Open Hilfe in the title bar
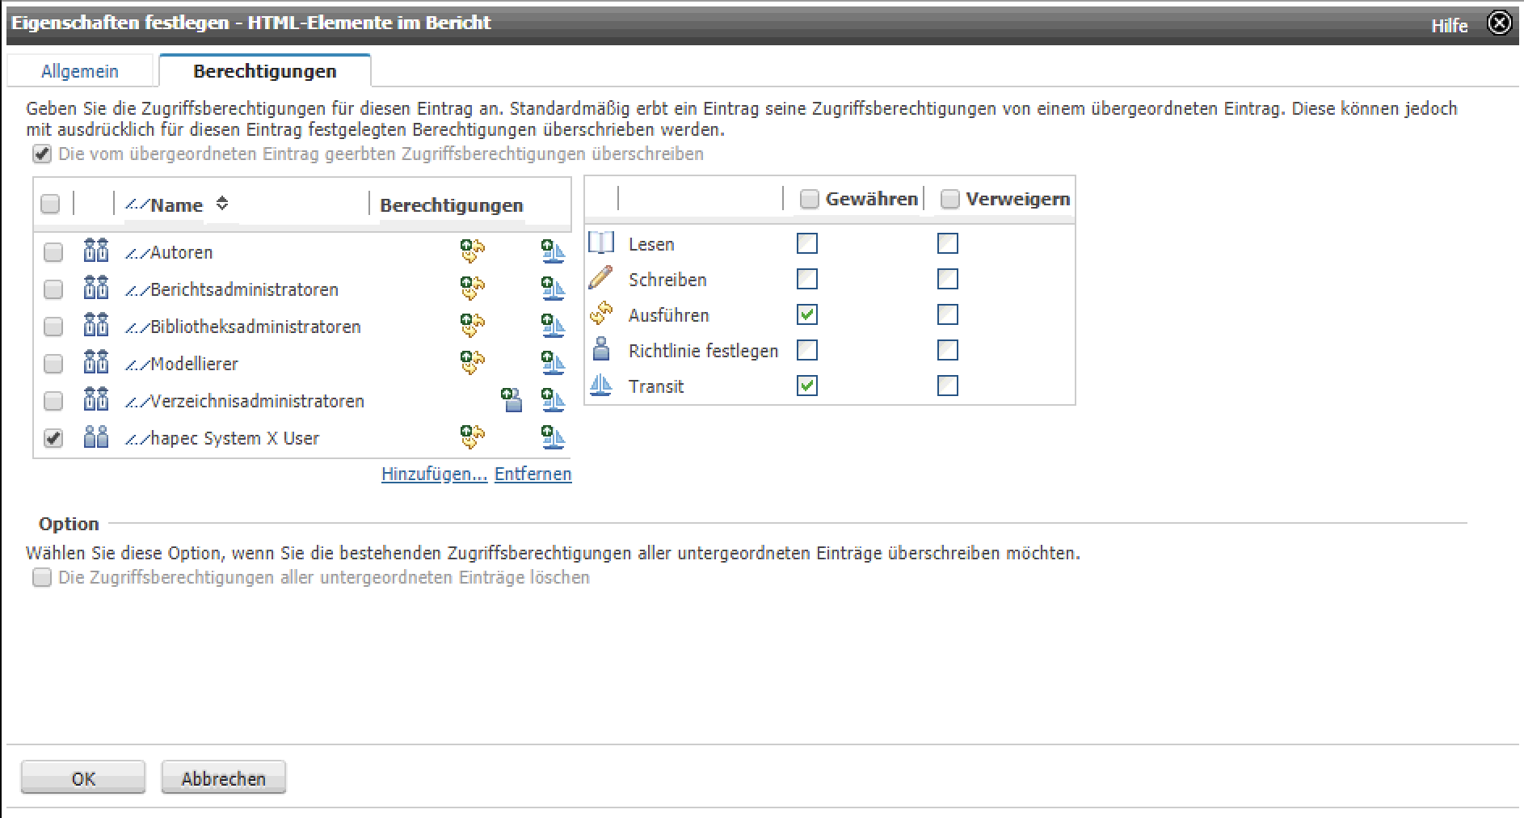 [1449, 26]
